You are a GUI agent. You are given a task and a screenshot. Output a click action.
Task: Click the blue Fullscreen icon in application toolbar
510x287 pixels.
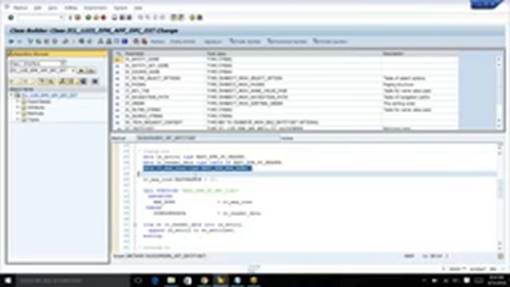point(124,41)
